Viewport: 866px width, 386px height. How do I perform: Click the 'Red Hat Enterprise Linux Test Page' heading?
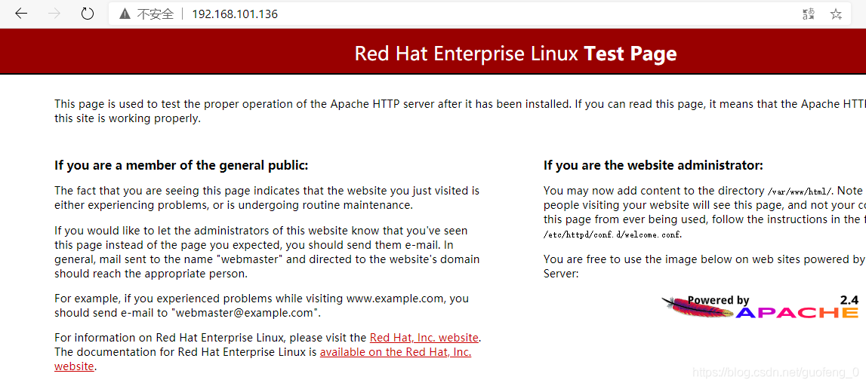(515, 54)
